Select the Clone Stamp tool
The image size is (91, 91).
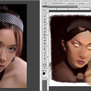(45, 34)
